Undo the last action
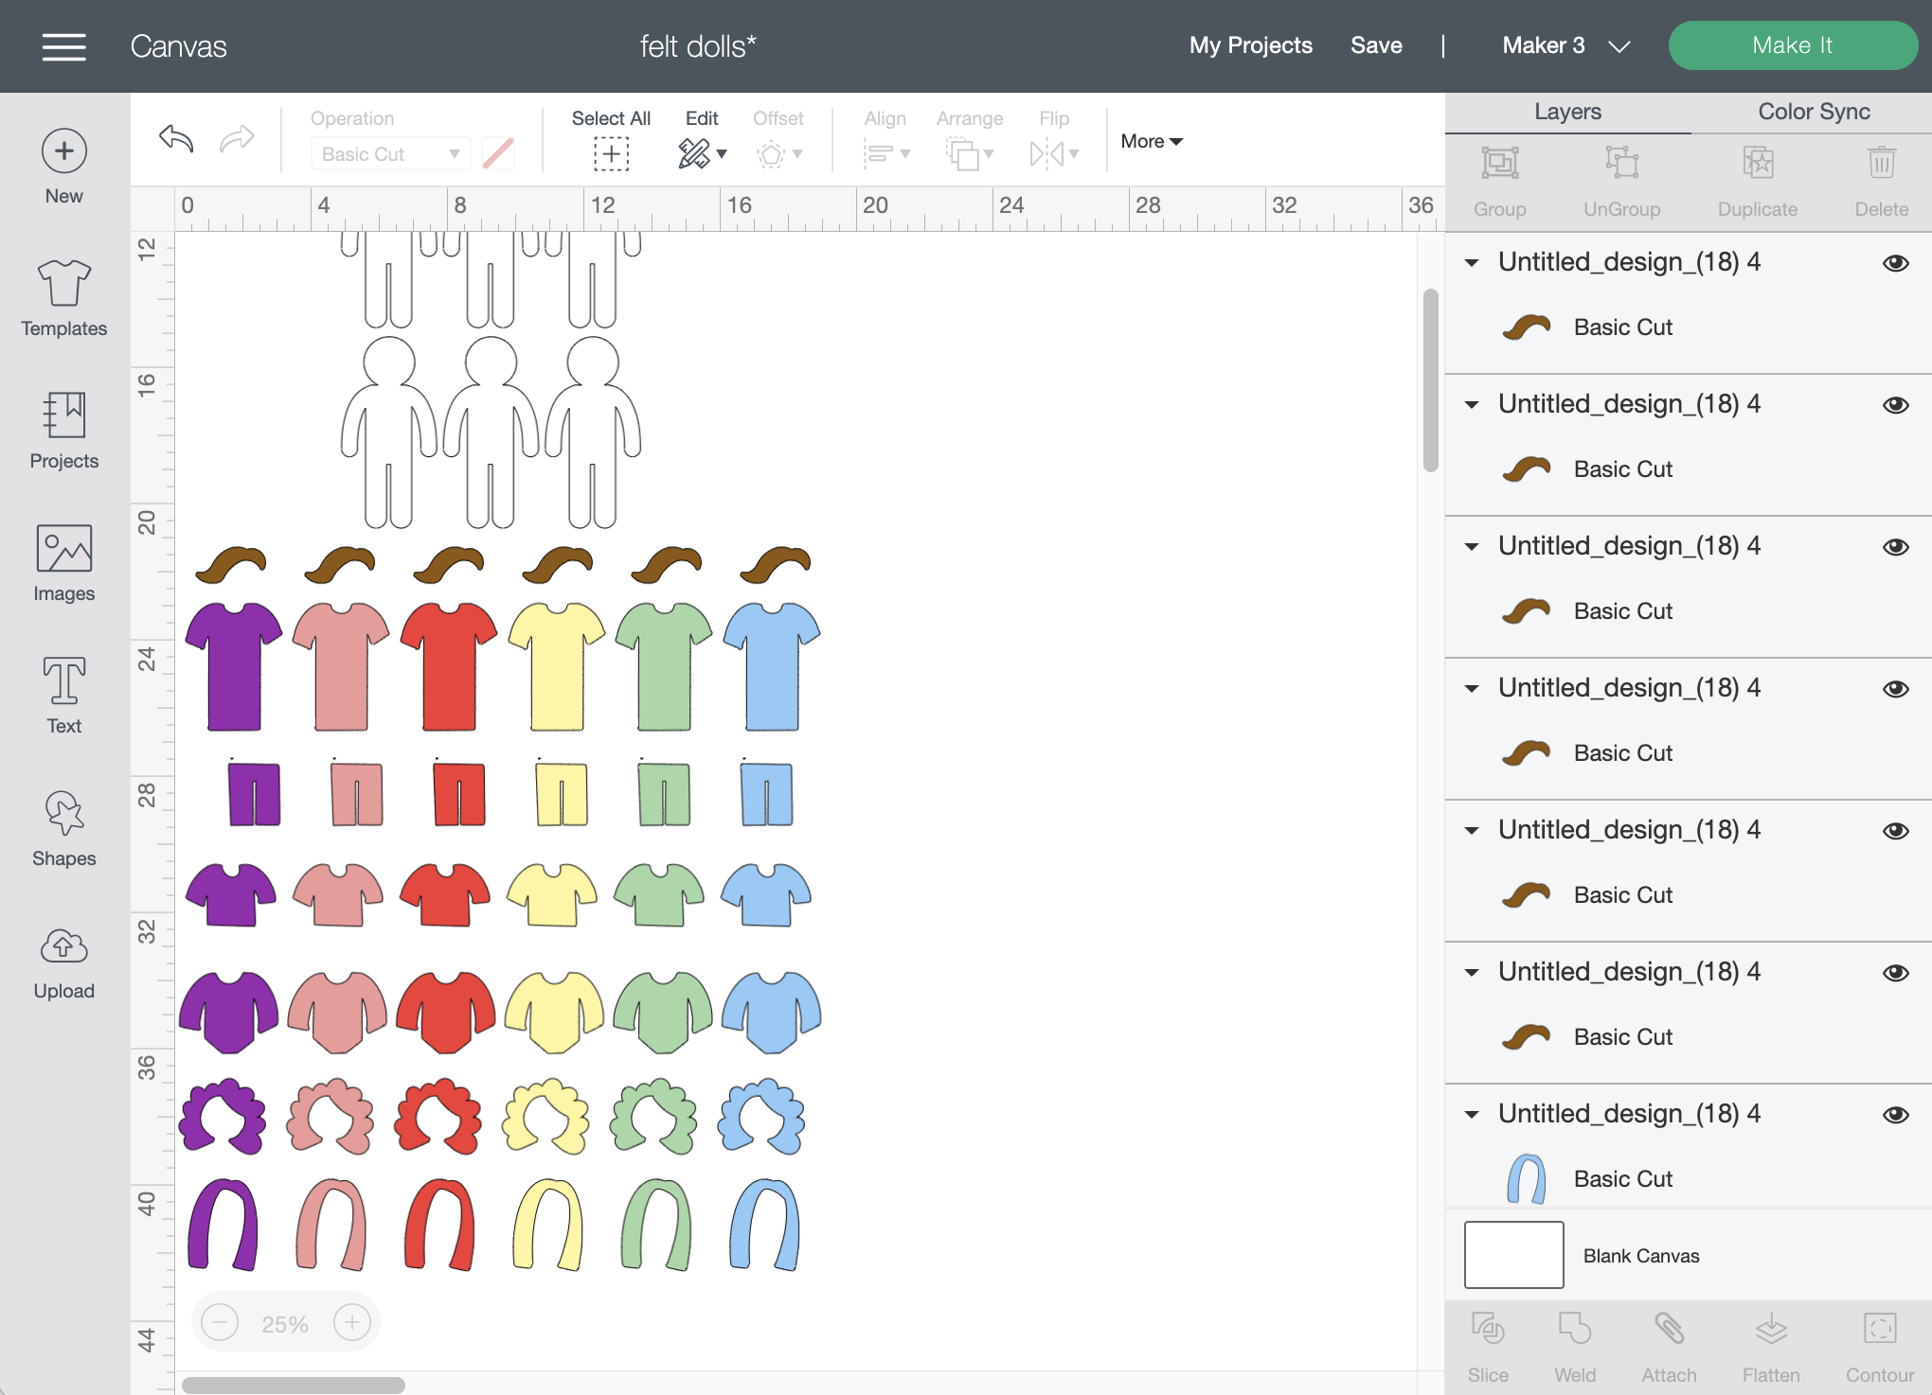The width and height of the screenshot is (1932, 1395). click(176, 139)
